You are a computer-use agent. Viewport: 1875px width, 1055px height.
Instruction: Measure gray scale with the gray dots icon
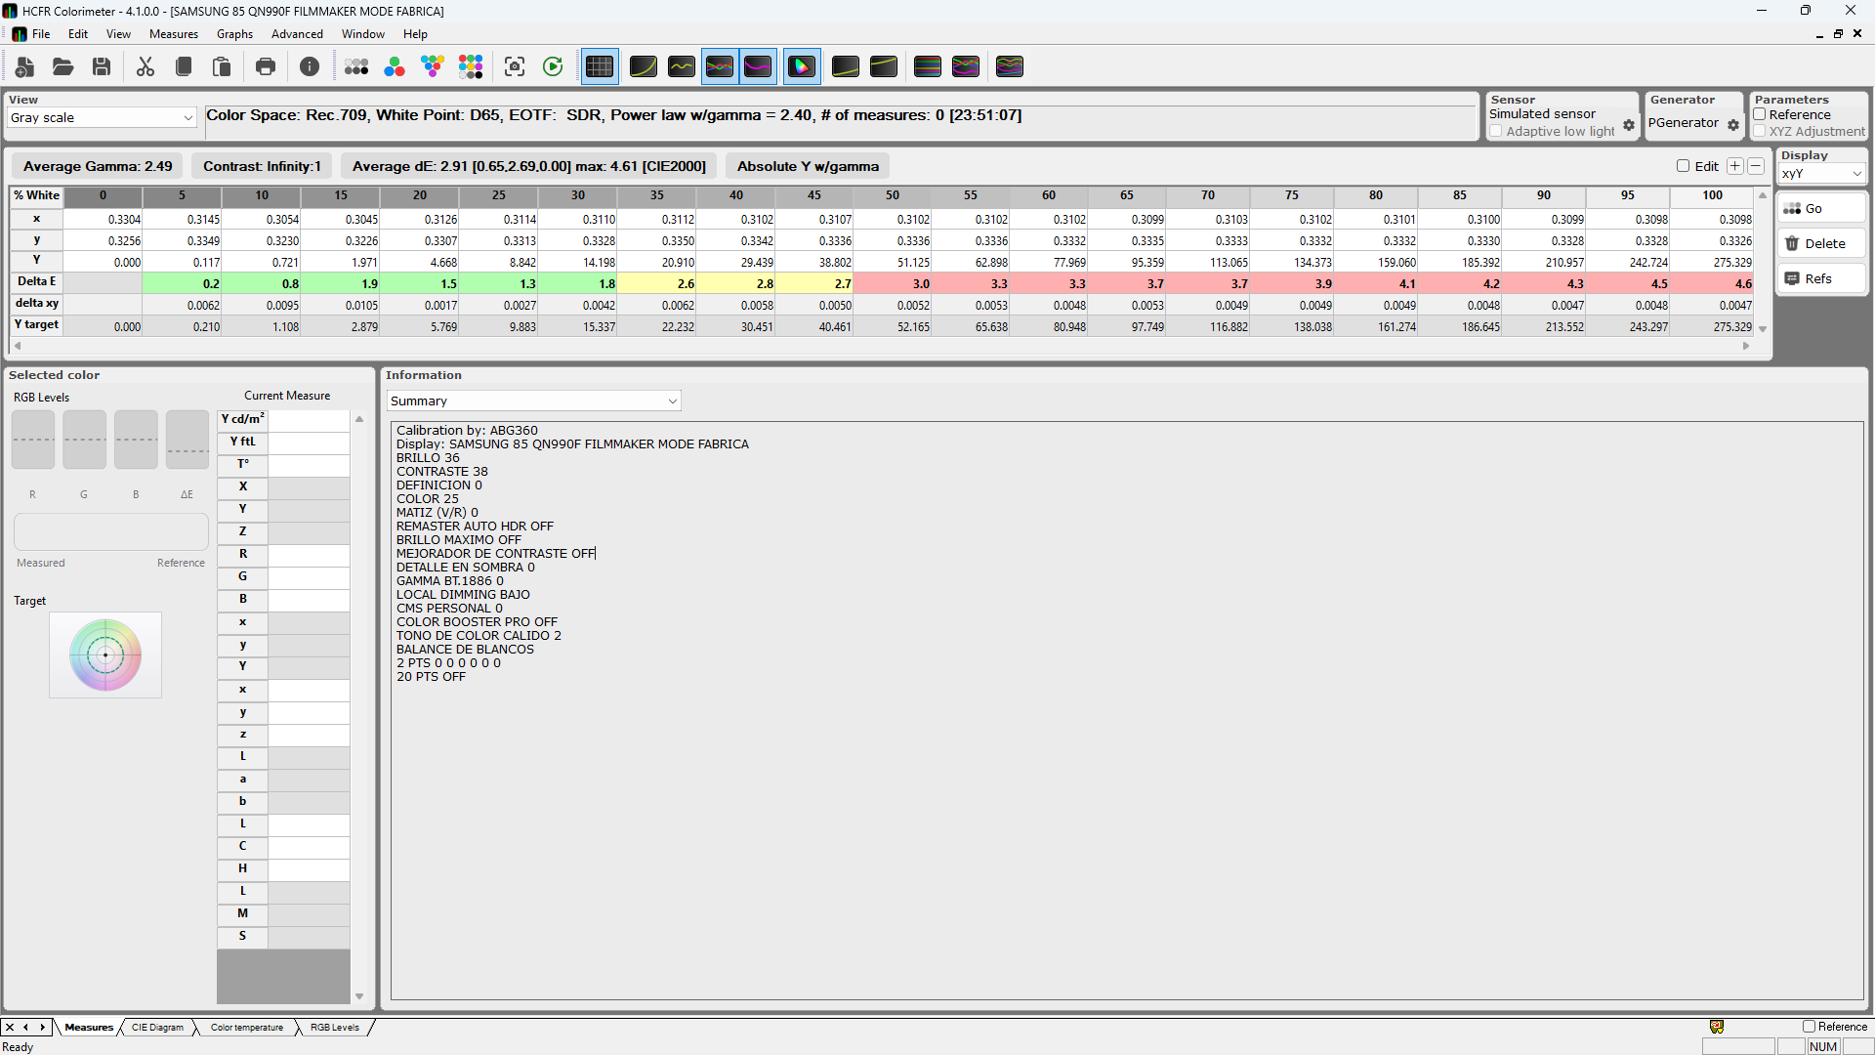point(356,66)
